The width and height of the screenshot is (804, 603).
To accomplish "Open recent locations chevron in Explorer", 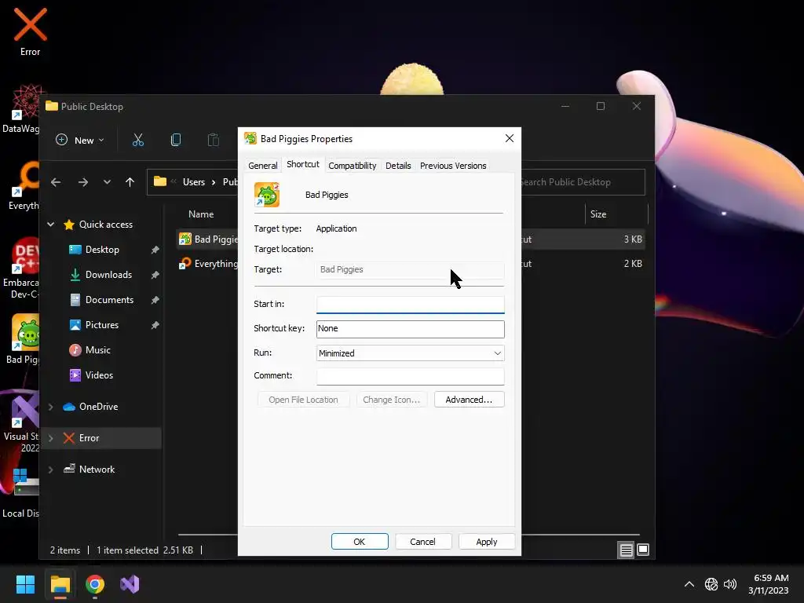I will point(107,182).
